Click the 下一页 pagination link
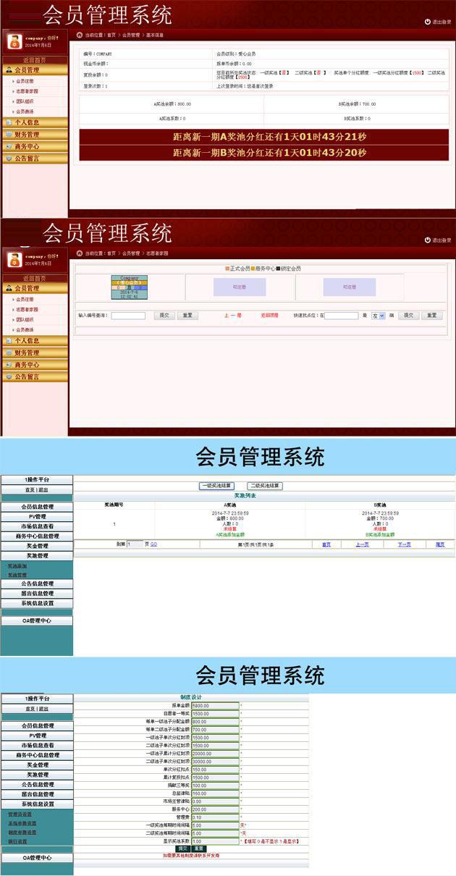The image size is (456, 876). point(404,544)
